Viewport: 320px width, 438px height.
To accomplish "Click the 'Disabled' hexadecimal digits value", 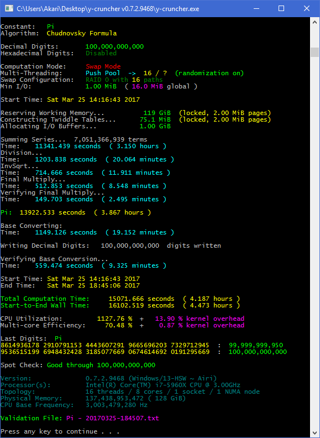I will (x=101, y=53).
